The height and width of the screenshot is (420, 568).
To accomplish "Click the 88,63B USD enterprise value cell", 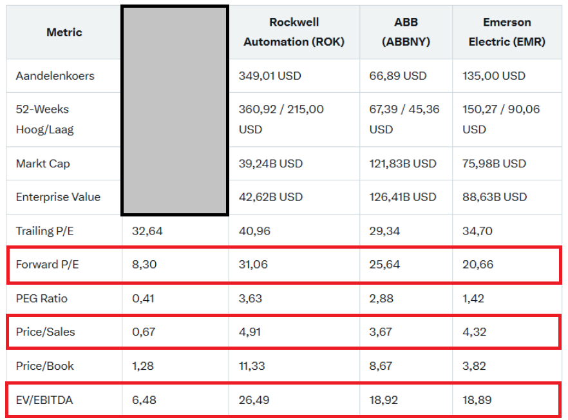I will point(494,197).
